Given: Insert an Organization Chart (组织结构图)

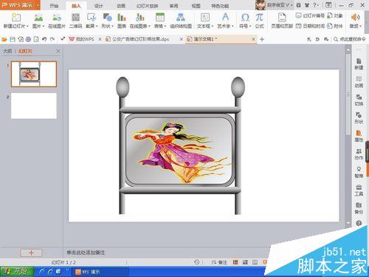Looking at the screenshot, I should point(181,18).
